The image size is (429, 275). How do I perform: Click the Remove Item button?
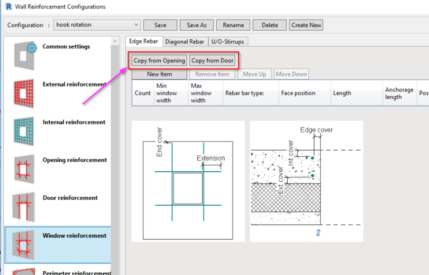pos(212,74)
